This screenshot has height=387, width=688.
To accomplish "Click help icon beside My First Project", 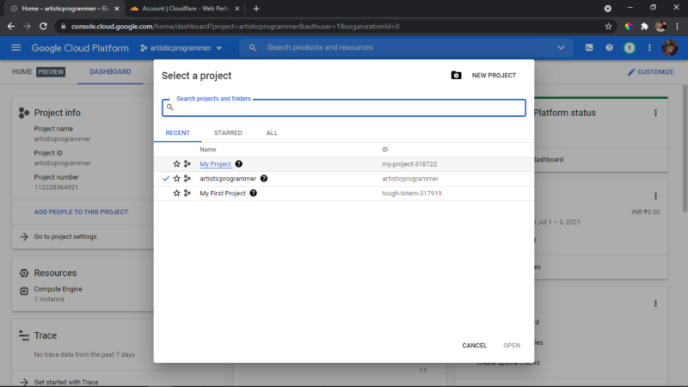I will point(253,193).
